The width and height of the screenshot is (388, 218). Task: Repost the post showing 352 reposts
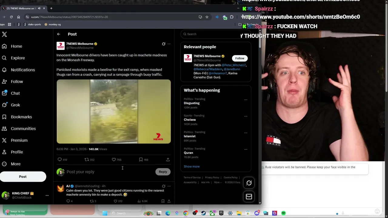pos(86,160)
